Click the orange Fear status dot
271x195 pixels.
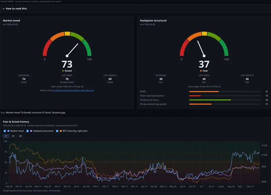(201, 71)
